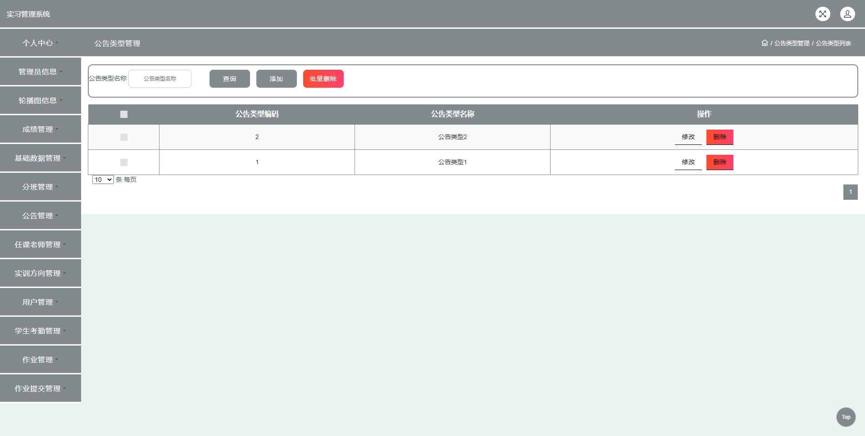Focus the 公告类型名称 search input field
This screenshot has height=436, width=865.
[160, 79]
